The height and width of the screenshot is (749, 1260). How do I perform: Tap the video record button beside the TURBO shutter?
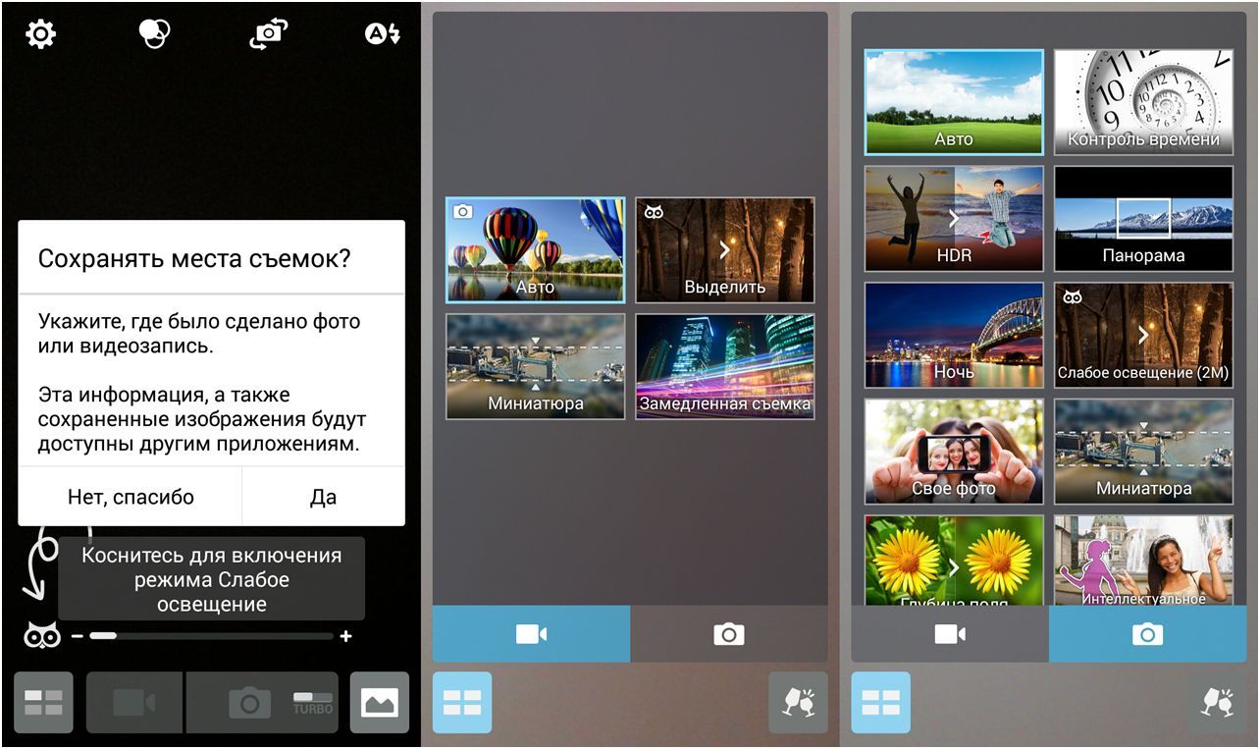coord(134,702)
